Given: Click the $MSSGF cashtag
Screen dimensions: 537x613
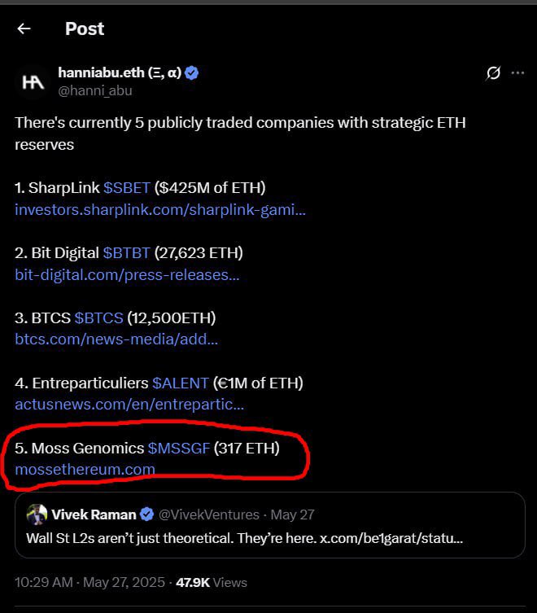Looking at the screenshot, I should pos(179,449).
